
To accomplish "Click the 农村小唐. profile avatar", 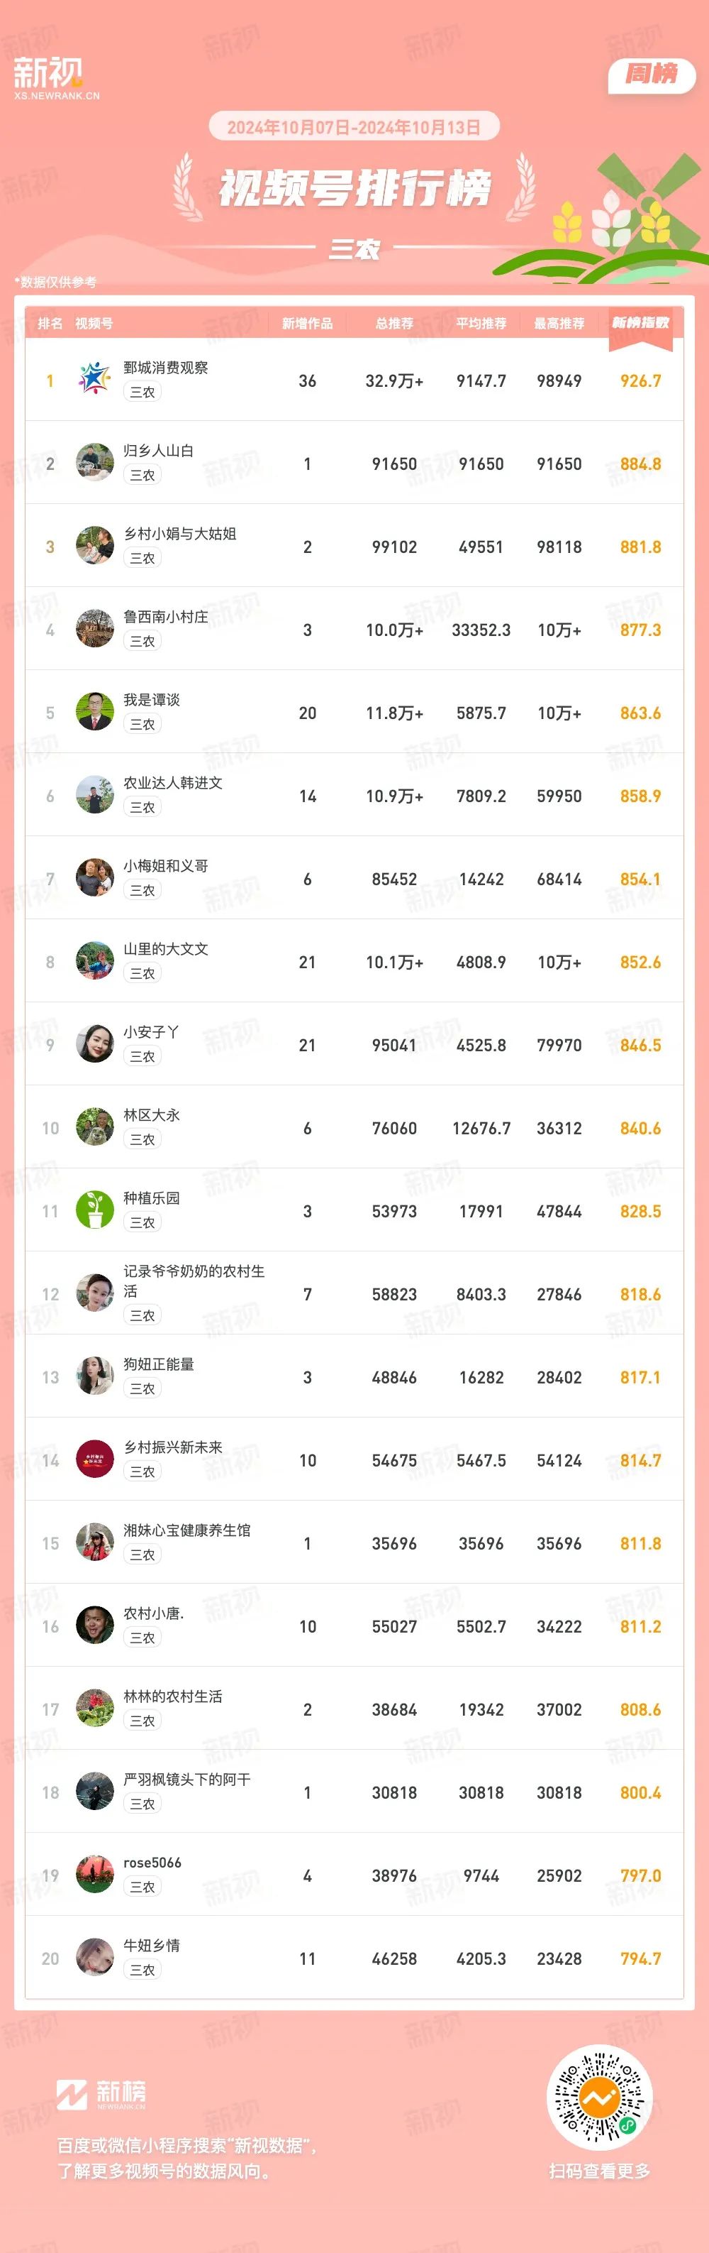I will 94,1625.
